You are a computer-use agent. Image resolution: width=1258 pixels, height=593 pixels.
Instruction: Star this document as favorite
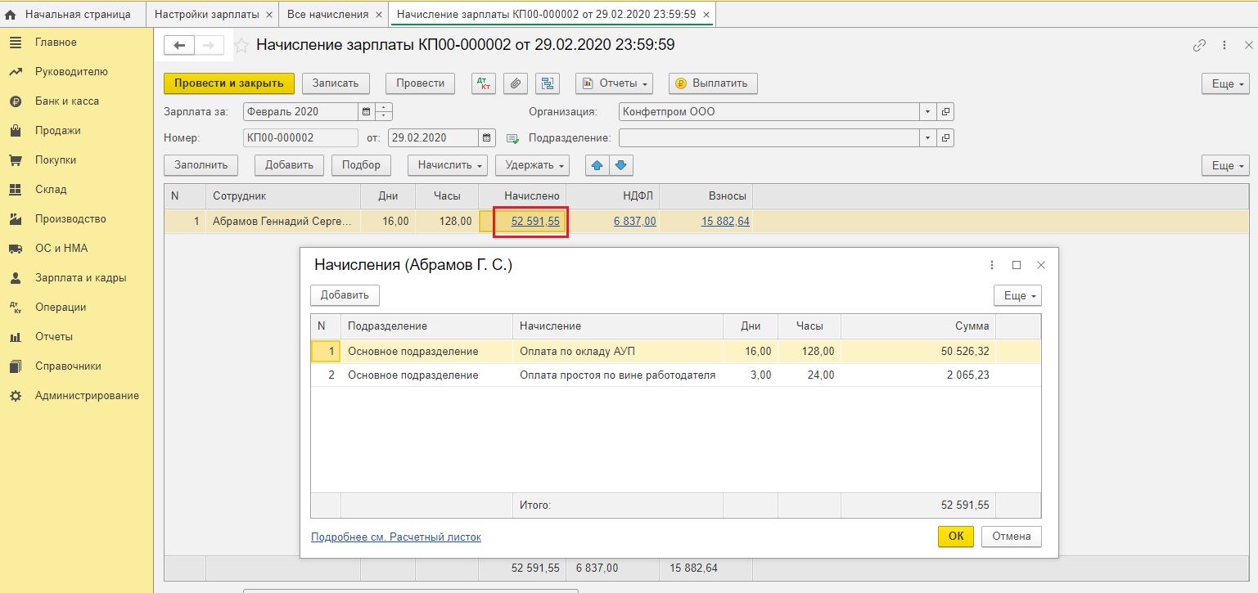(x=241, y=46)
